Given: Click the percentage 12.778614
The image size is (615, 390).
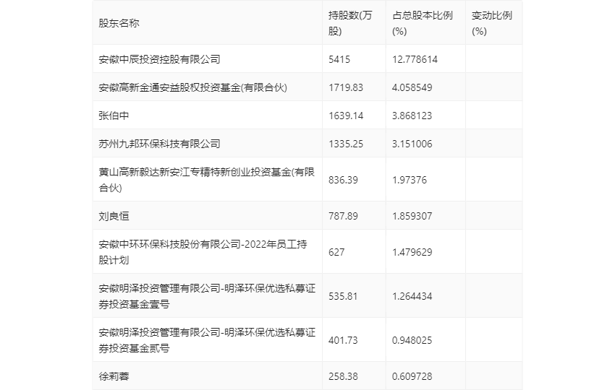Looking at the screenshot, I should 415,59.
